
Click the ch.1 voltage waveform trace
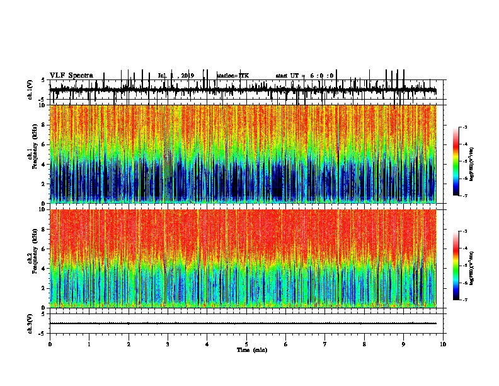point(243,90)
